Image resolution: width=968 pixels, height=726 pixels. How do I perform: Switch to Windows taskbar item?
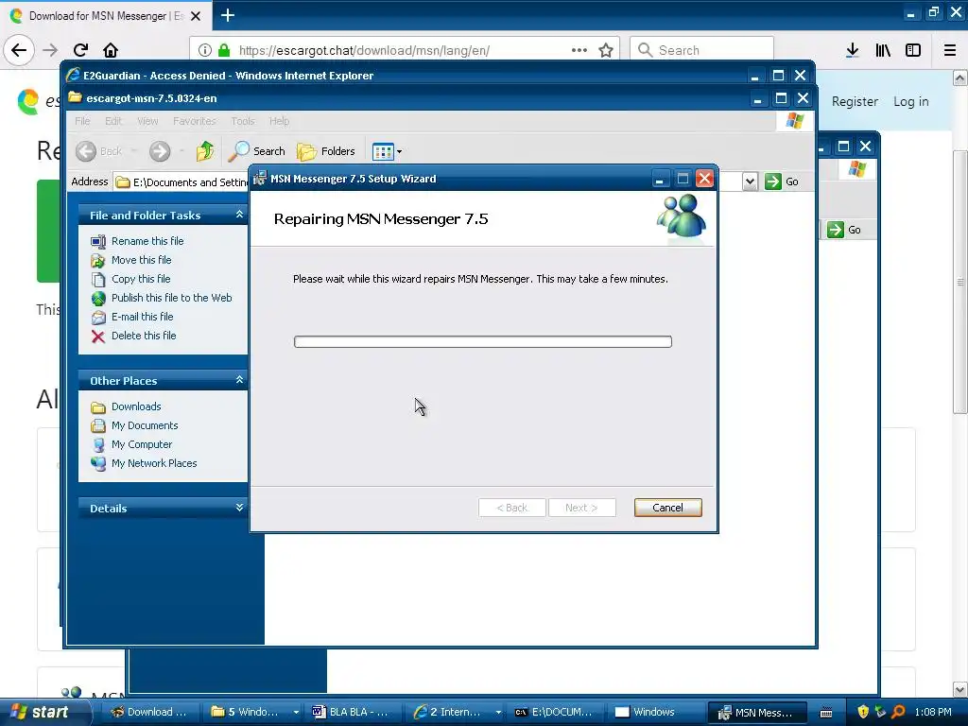tap(654, 712)
